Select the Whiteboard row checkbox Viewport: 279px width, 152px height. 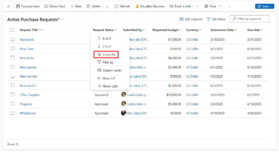pyautogui.click(x=13, y=113)
